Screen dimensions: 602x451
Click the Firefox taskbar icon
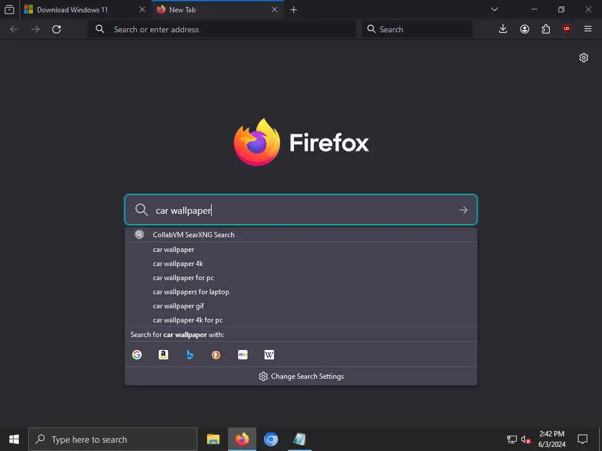242,439
